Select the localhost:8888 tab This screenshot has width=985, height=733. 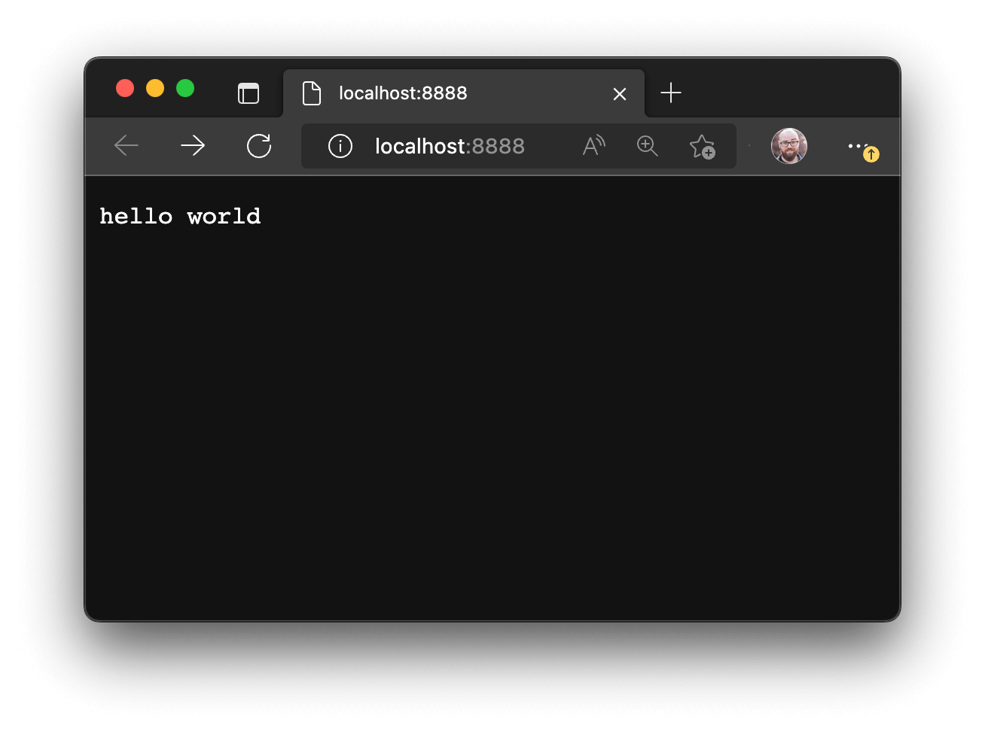pos(452,93)
